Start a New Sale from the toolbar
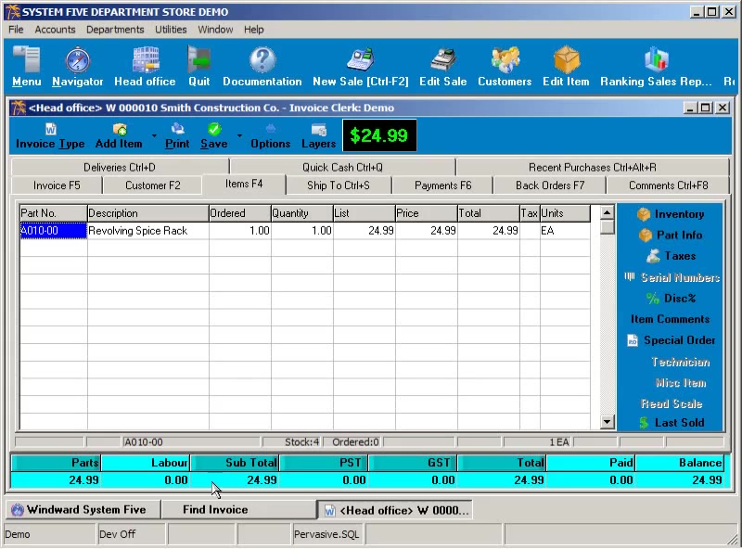Image resolution: width=742 pixels, height=549 pixels. coord(360,67)
